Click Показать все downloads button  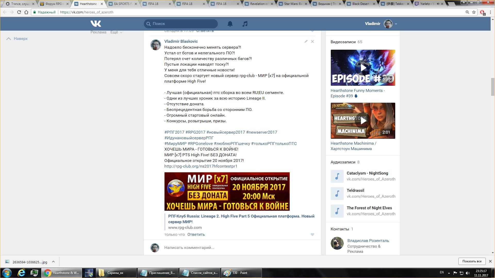[x=472, y=261]
